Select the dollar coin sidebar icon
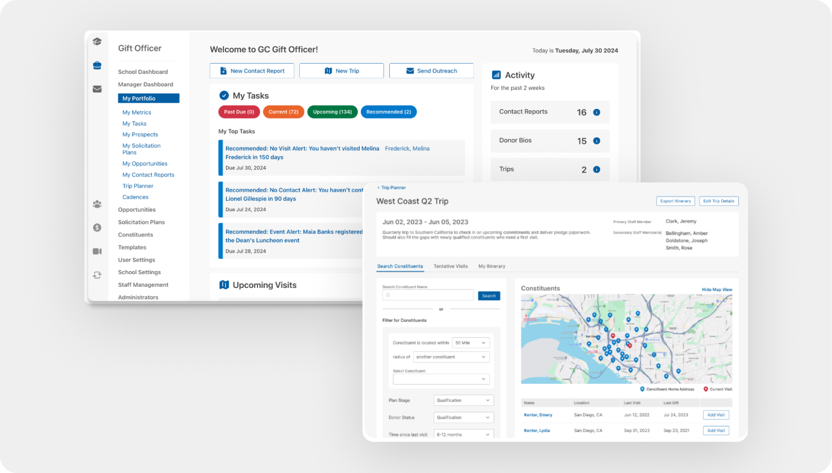832x473 pixels. (x=97, y=228)
